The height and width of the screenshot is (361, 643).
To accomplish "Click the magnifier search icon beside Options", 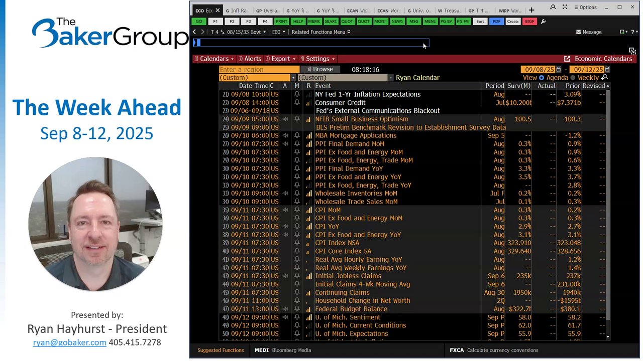I will coord(553,7).
